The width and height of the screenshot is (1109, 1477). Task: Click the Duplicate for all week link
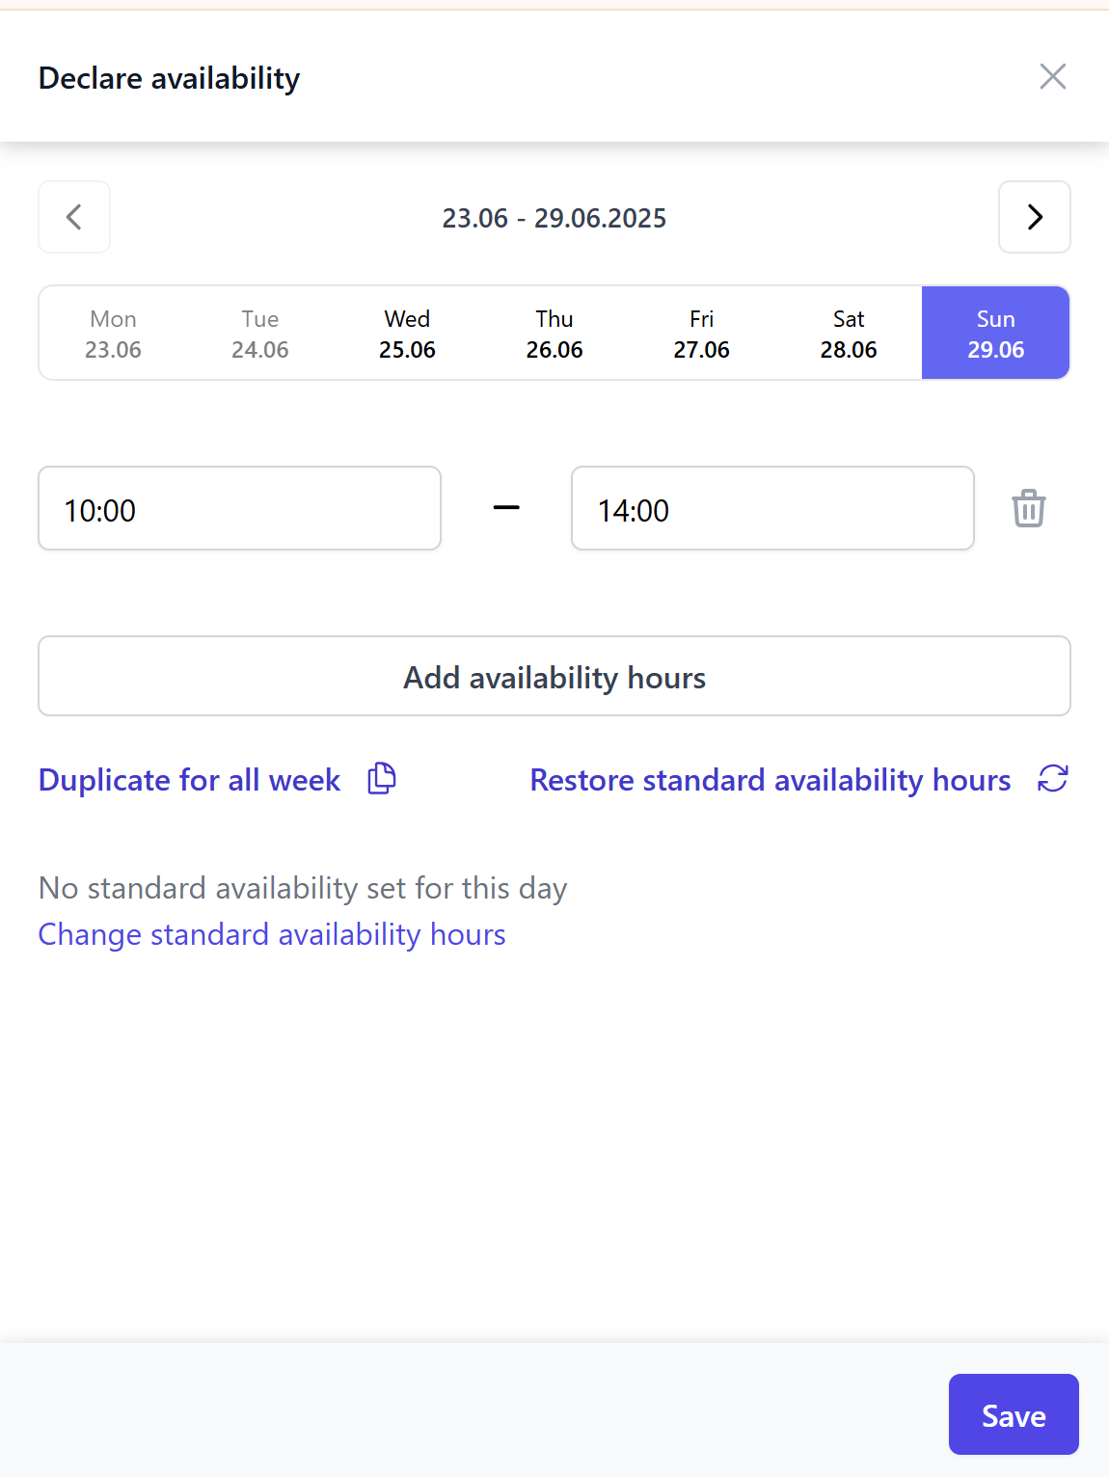tap(190, 780)
